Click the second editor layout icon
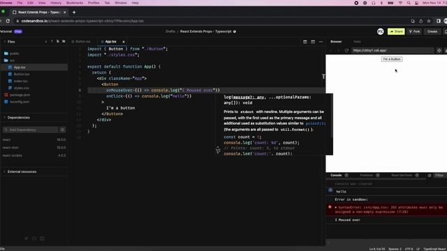 point(313,42)
